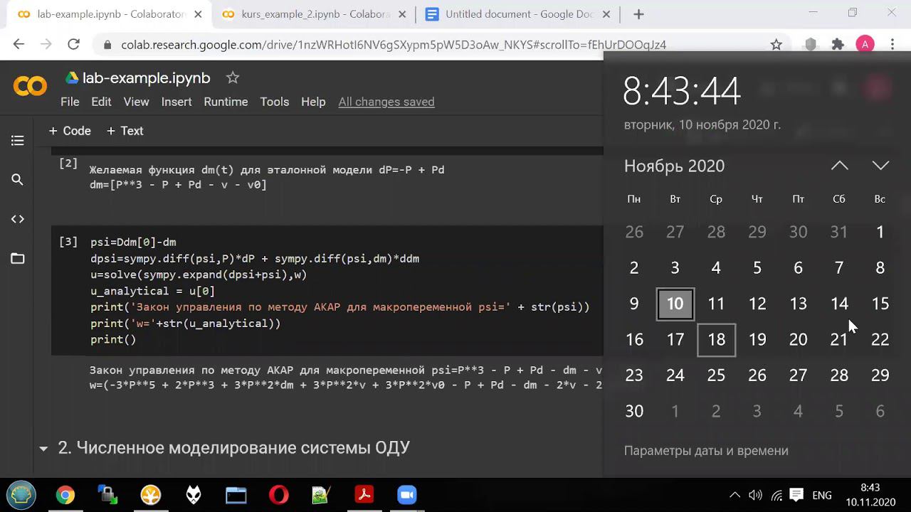911x512 pixels.
Task: Click the date text вторник, 10 ноября 2020 г.
Action: pos(702,124)
